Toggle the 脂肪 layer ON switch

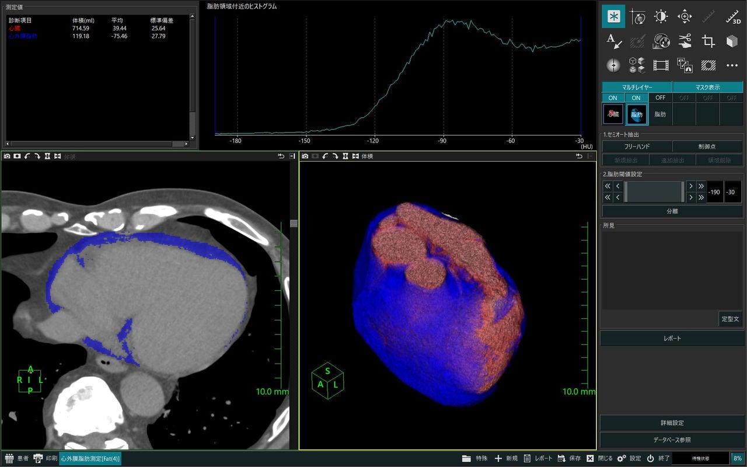637,98
